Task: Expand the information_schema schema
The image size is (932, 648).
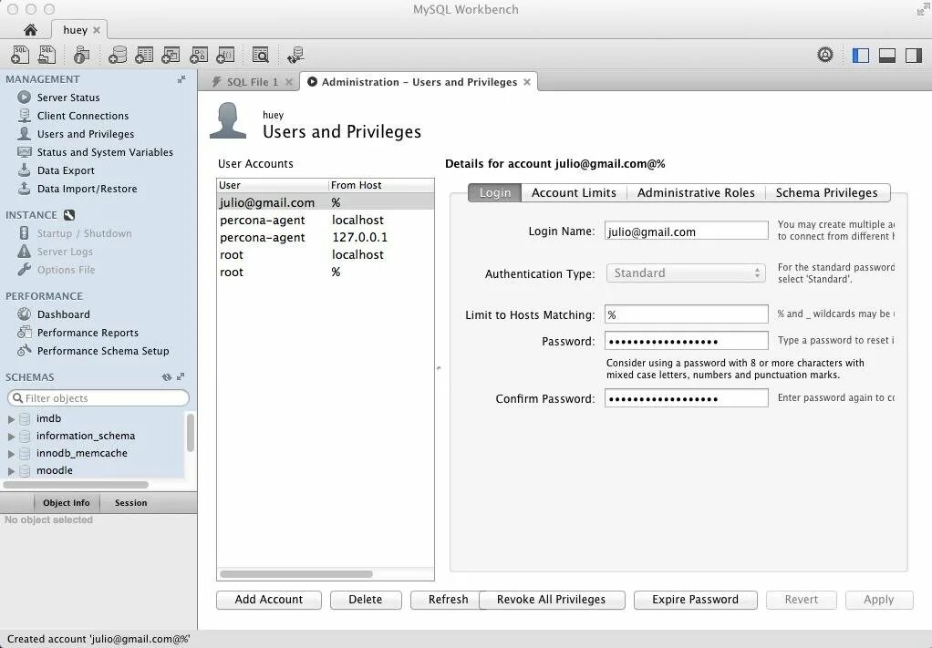Action: tap(11, 437)
